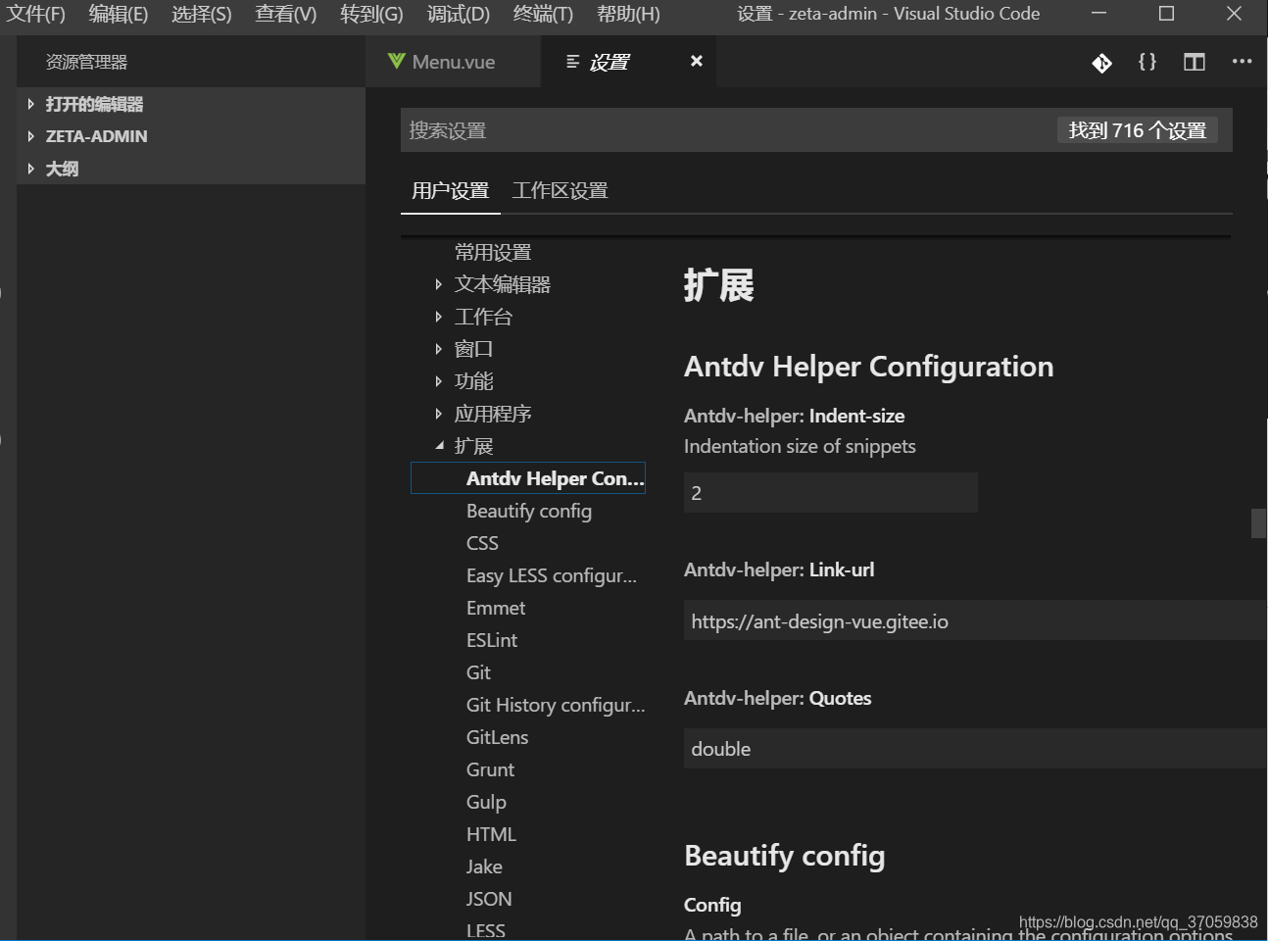
Task: Select Antdv Helper Con... tree entry
Action: [x=528, y=478]
